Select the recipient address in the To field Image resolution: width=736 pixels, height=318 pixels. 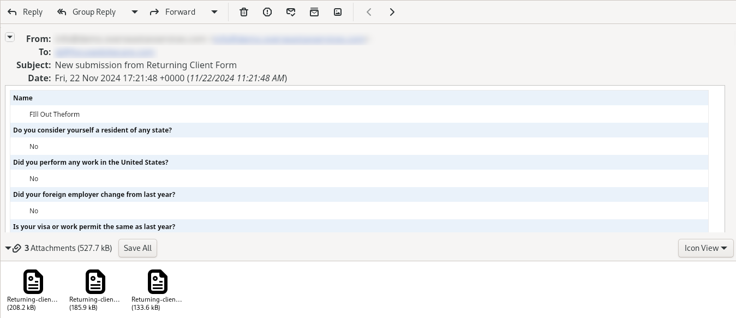(105, 52)
